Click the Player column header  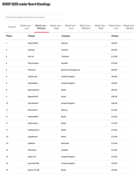point(31,36)
